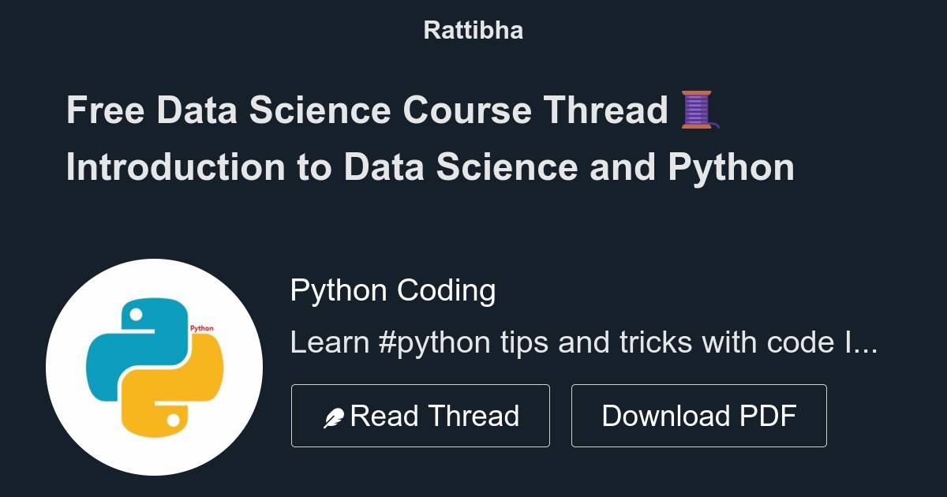This screenshot has width=947, height=497.
Task: Select the Rattibha brand text at the top
Action: pyautogui.click(x=472, y=30)
